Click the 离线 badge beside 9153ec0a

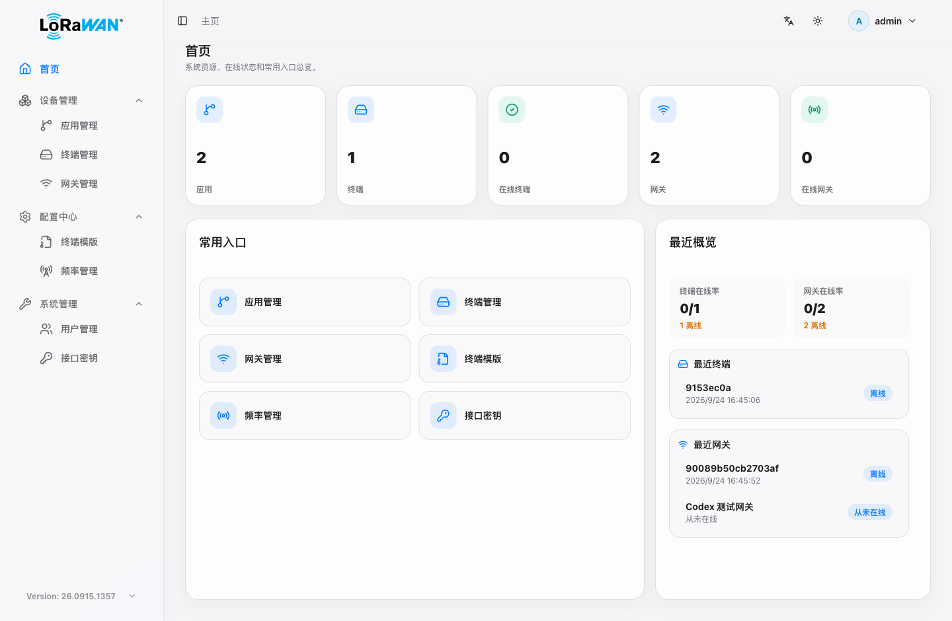pyautogui.click(x=878, y=394)
